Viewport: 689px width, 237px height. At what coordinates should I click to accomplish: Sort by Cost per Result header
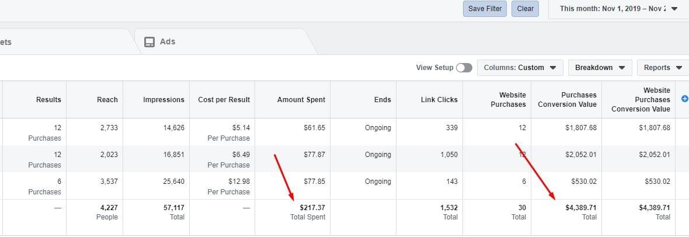(x=224, y=100)
